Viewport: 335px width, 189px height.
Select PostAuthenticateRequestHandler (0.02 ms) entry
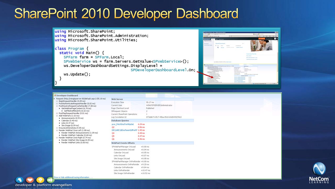pos(77,104)
